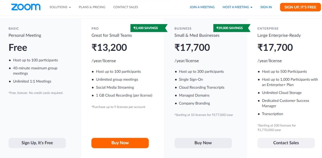Viewport: 322px width, 158px height.
Task: Click the ₹39,000 Savings ribbon badge
Action: click(230, 28)
